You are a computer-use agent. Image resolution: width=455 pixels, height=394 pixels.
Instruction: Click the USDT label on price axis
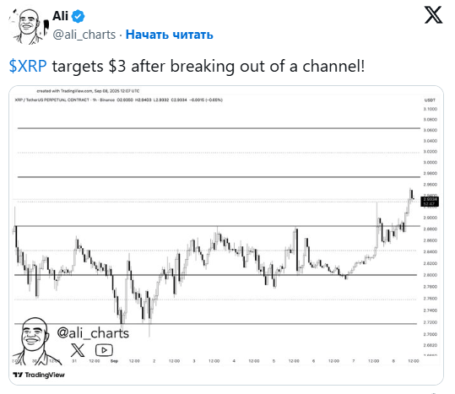(430, 100)
